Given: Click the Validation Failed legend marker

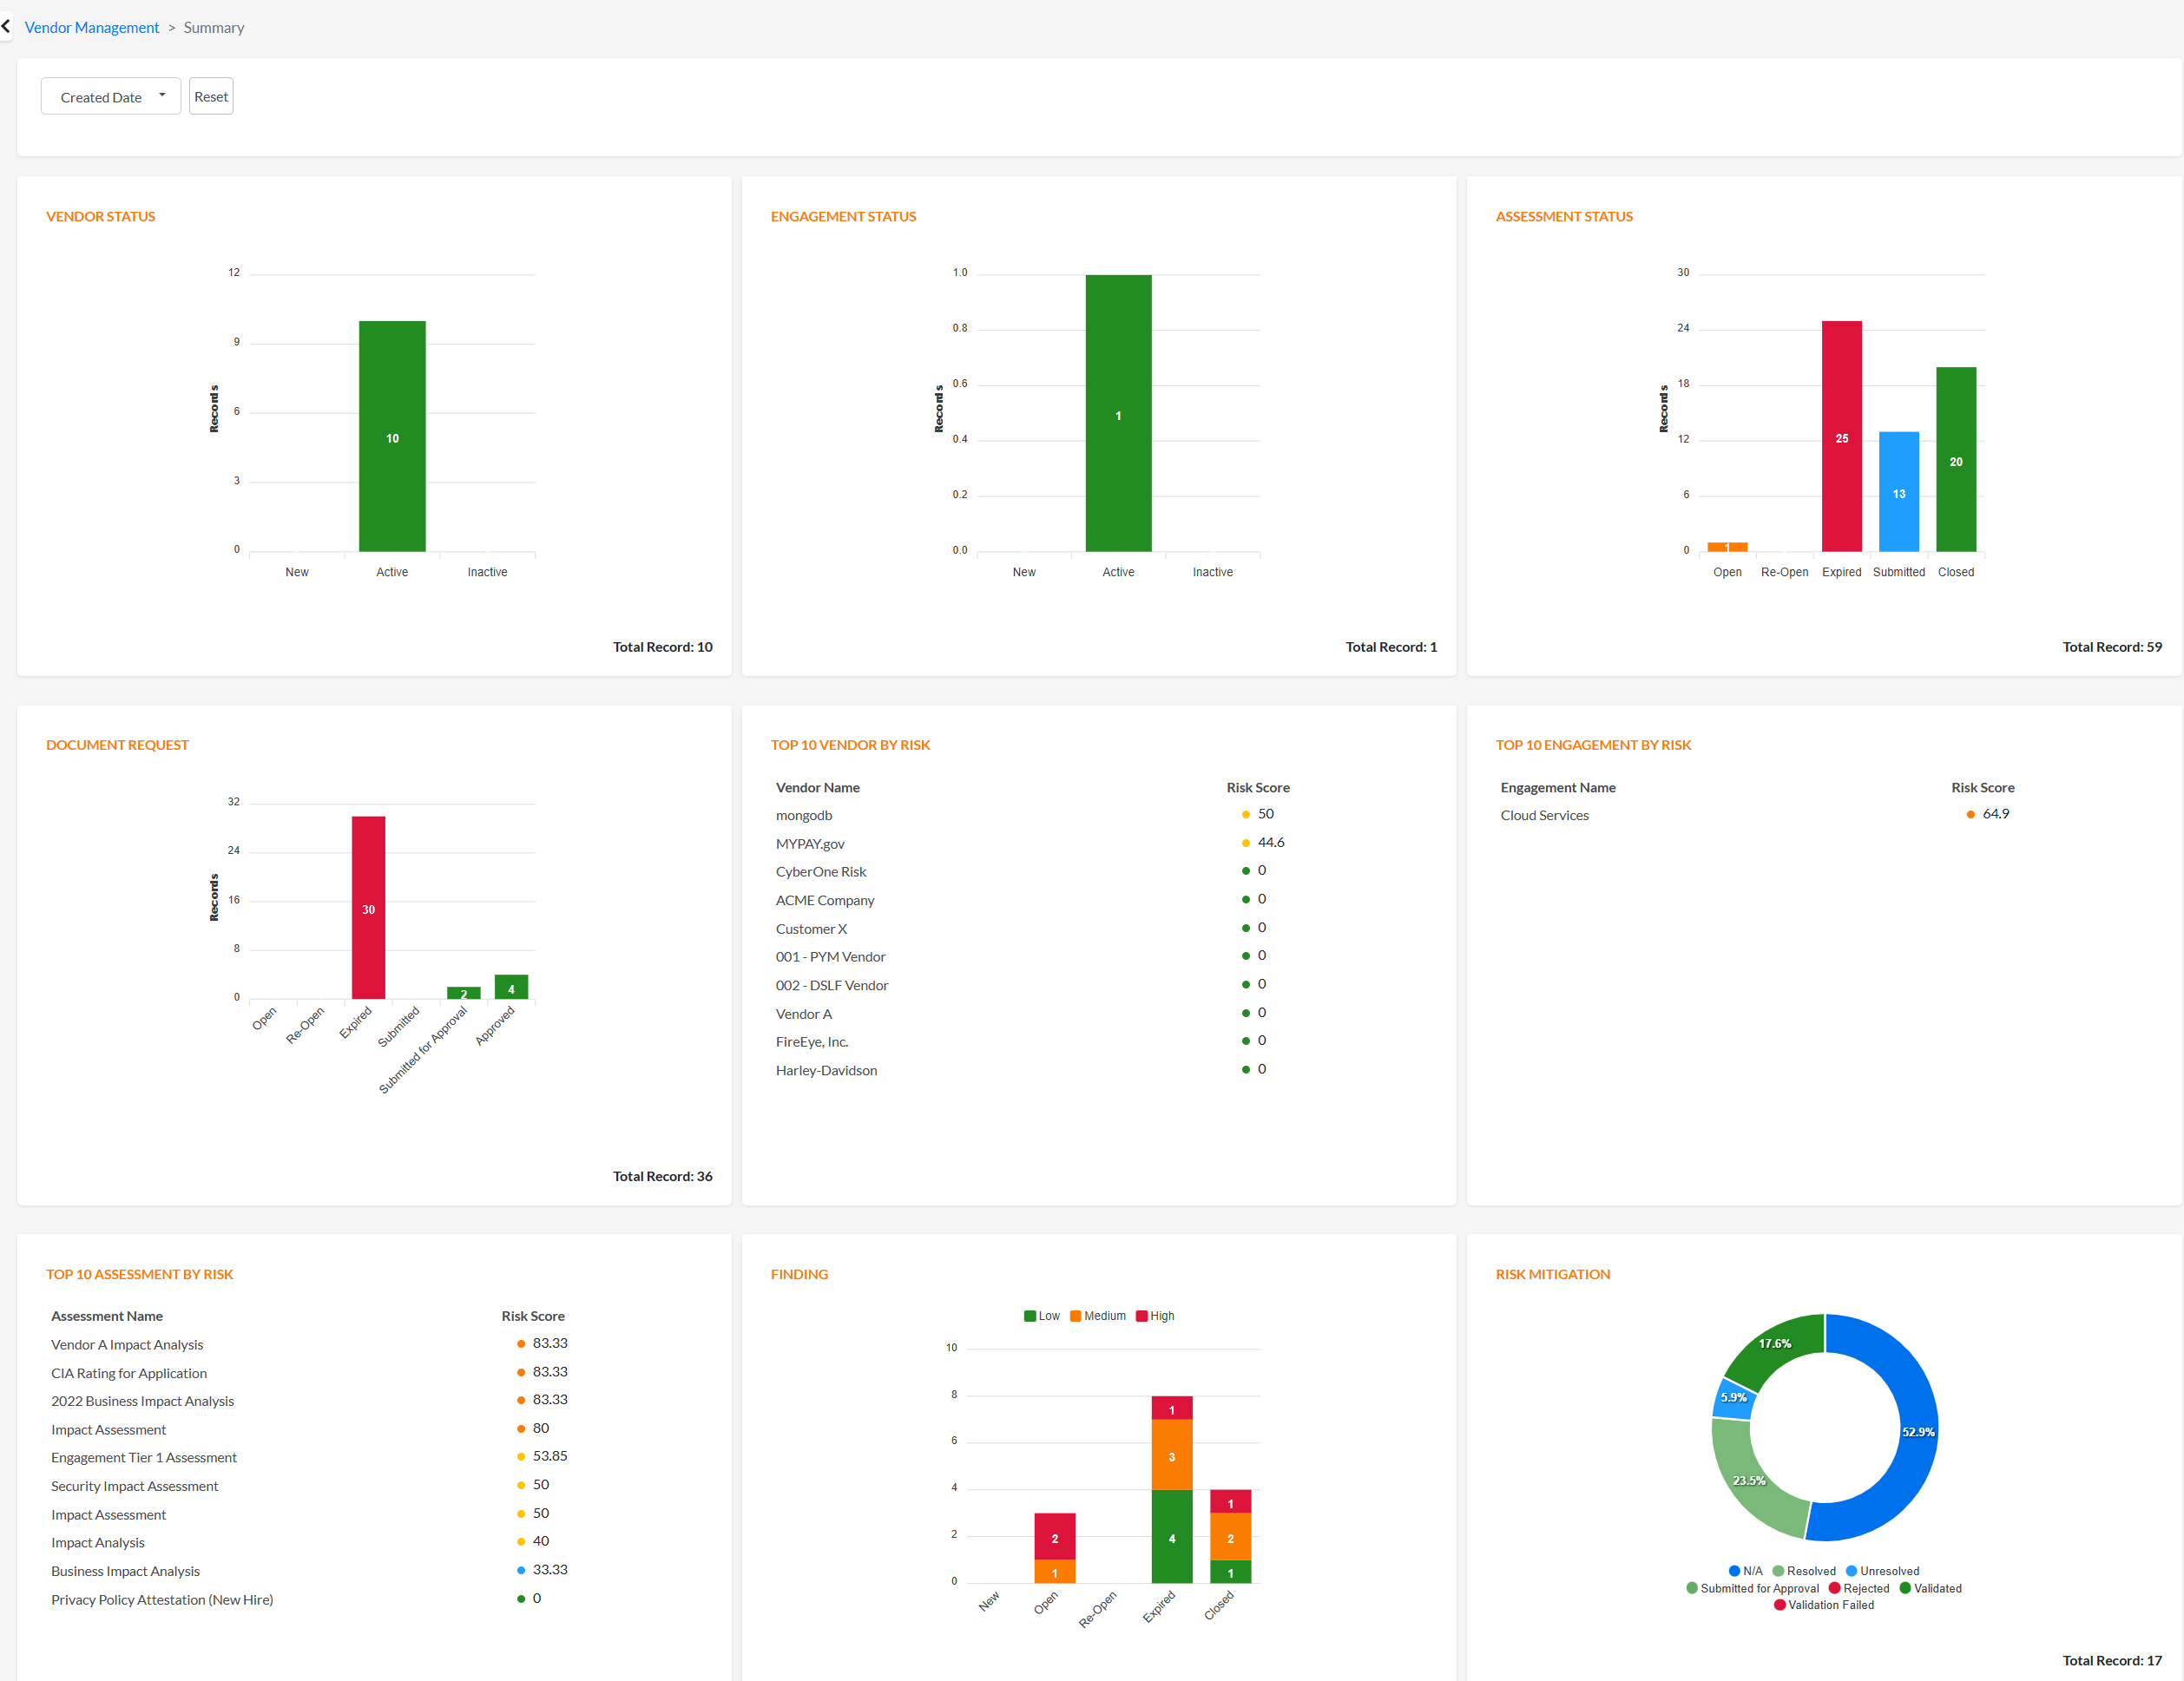Looking at the screenshot, I should click(x=1779, y=1605).
